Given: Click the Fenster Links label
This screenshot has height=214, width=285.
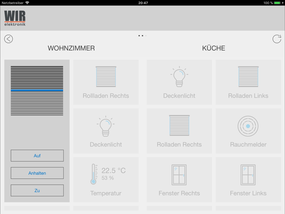Looking at the screenshot, I should click(x=248, y=193).
